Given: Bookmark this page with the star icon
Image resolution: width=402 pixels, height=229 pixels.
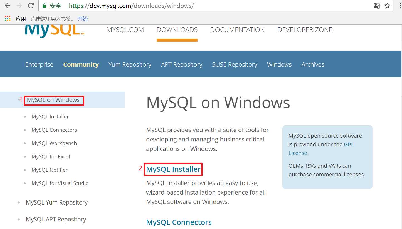Looking at the screenshot, I should click(387, 6).
